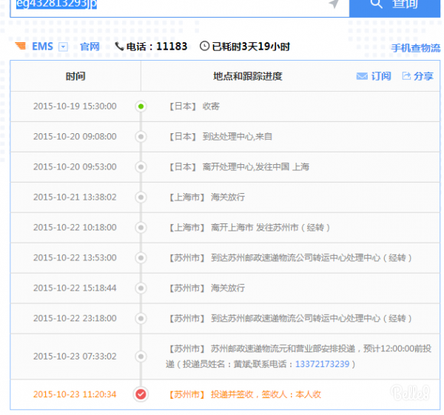Select the orange time 2015-10-23 11:20:34

(x=75, y=394)
